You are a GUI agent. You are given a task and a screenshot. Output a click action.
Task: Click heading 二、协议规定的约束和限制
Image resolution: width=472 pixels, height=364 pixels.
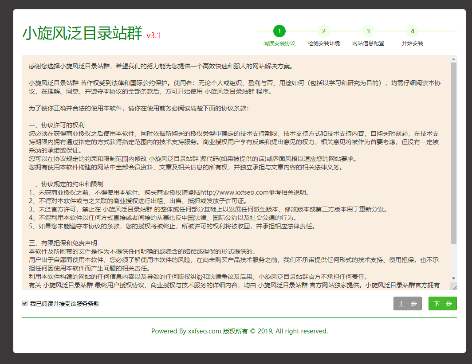[66, 184]
